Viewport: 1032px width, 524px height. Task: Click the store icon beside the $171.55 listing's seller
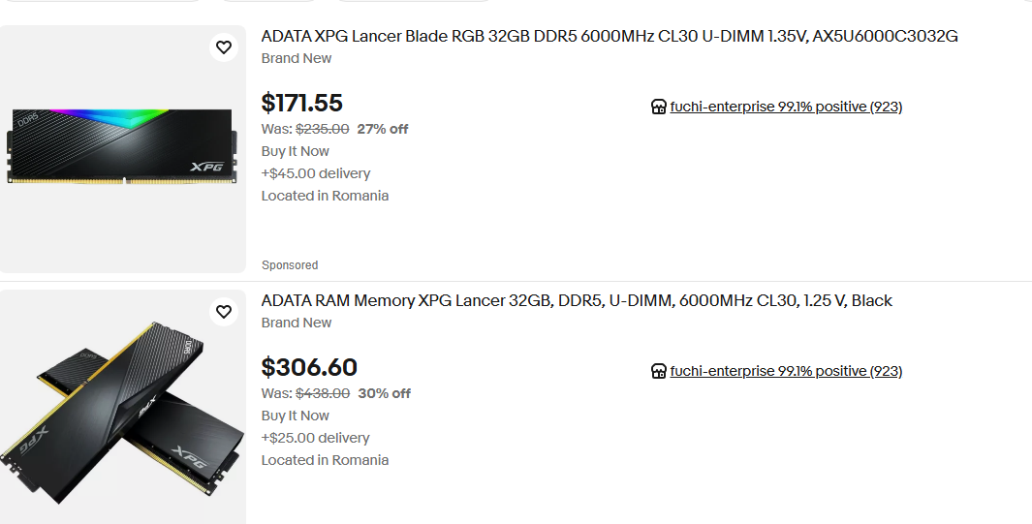(x=659, y=108)
